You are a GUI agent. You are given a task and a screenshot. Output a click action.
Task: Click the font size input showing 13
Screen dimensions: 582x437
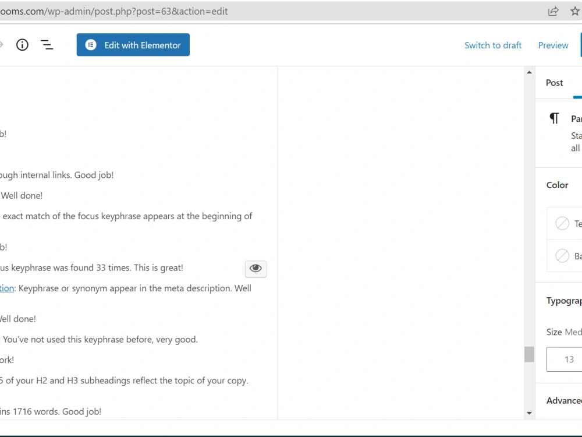(564, 360)
